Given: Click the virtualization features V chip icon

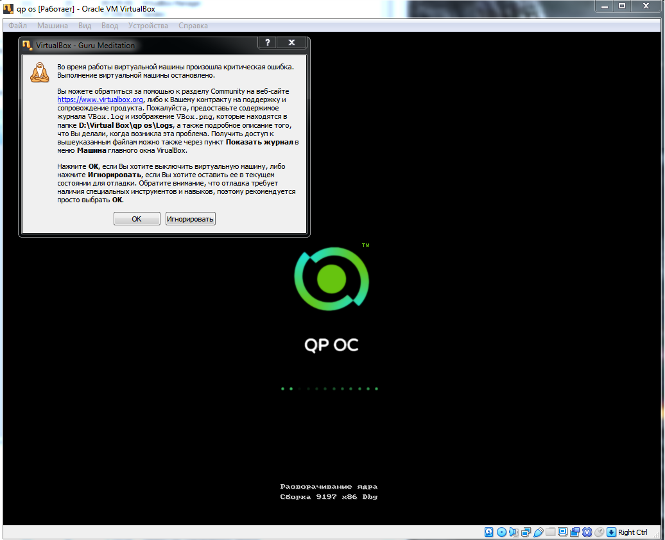Looking at the screenshot, I should tap(587, 532).
